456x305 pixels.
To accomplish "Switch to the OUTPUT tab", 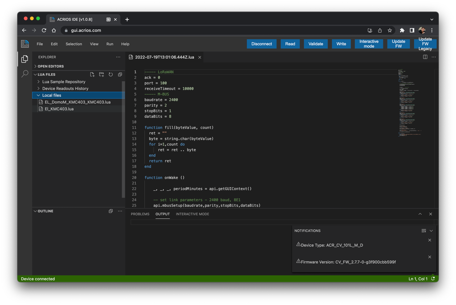I will pyautogui.click(x=162, y=214).
